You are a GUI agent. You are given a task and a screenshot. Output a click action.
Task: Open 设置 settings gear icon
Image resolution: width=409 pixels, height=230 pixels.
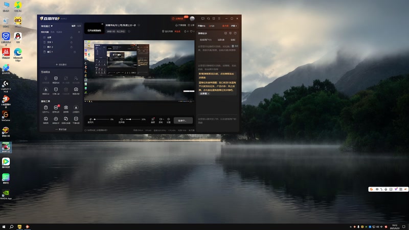169,120
